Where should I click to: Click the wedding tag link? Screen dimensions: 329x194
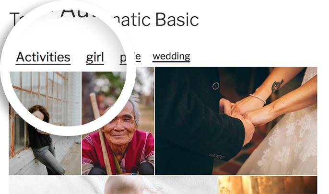click(171, 57)
